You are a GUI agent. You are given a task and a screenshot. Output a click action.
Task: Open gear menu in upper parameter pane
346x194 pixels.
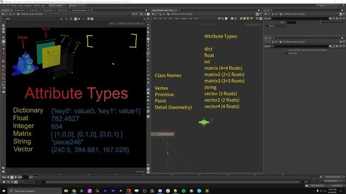pyautogui.click(x=330, y=19)
